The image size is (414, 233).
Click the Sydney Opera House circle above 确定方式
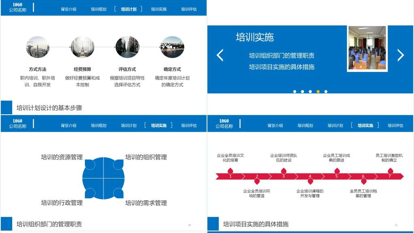tap(172, 47)
